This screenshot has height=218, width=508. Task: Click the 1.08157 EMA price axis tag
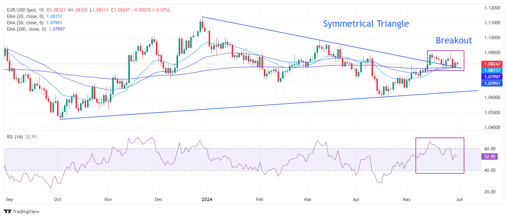pos(492,70)
